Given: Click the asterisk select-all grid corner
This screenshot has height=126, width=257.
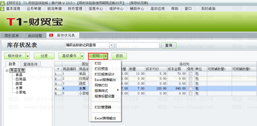Looking at the screenshot, I should (58, 69).
